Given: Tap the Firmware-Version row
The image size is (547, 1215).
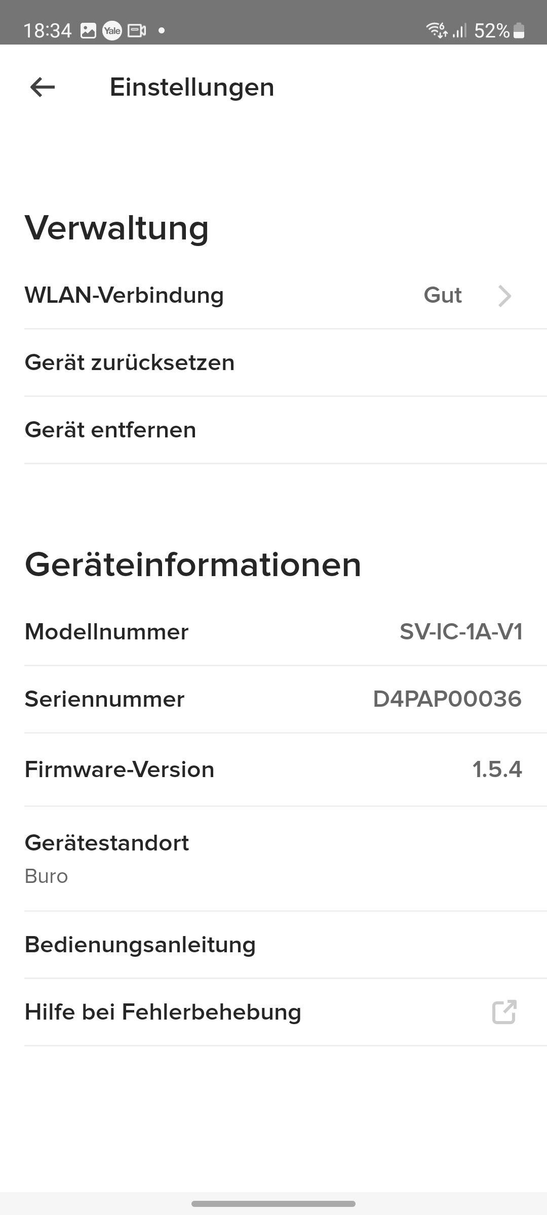Looking at the screenshot, I should 273,769.
